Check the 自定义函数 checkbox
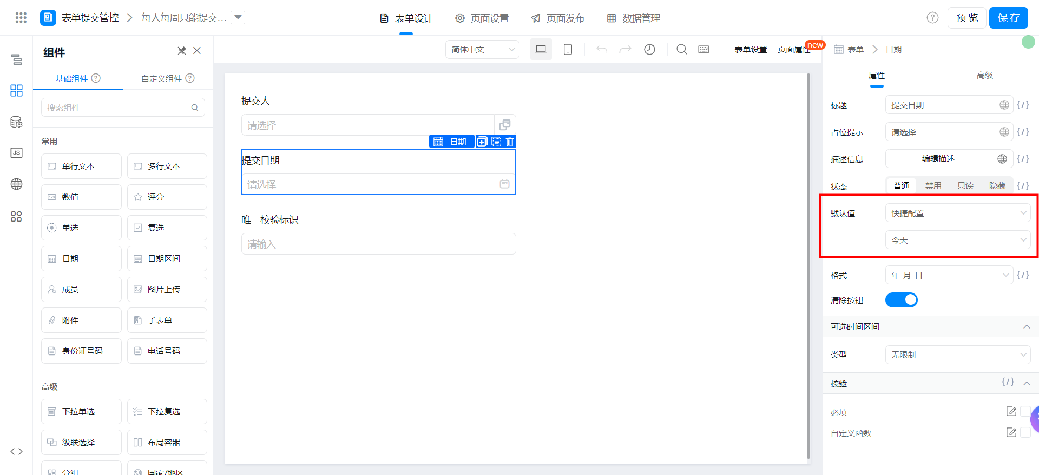Screen dimensions: 1039x475 1025,432
